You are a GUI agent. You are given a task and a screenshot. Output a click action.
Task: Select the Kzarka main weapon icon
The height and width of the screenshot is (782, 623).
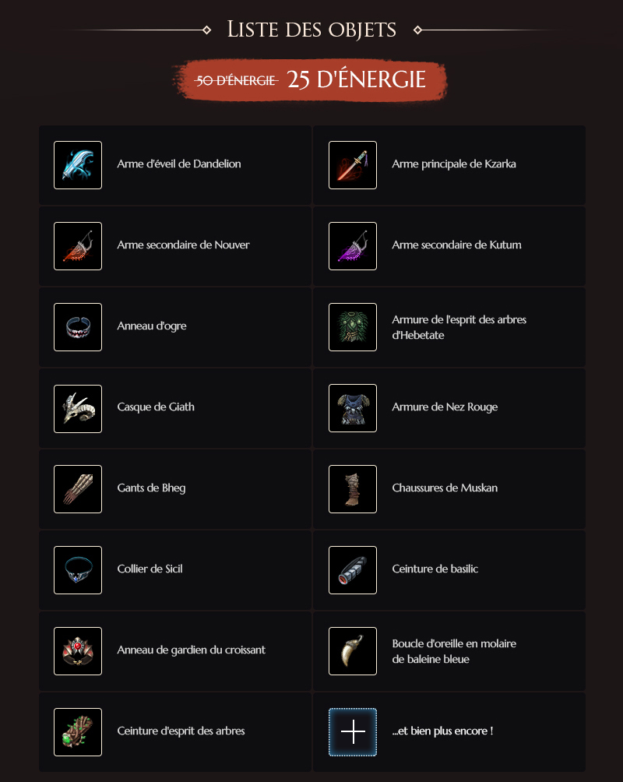[x=353, y=165]
